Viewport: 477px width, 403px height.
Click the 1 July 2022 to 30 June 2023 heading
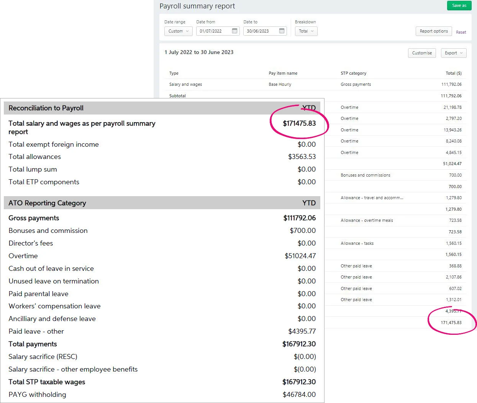click(x=199, y=52)
